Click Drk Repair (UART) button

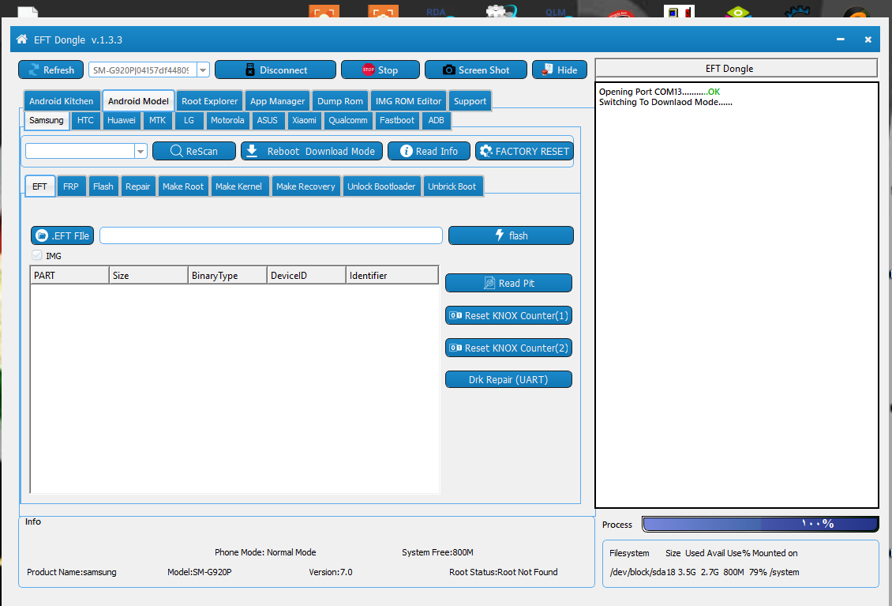(508, 379)
